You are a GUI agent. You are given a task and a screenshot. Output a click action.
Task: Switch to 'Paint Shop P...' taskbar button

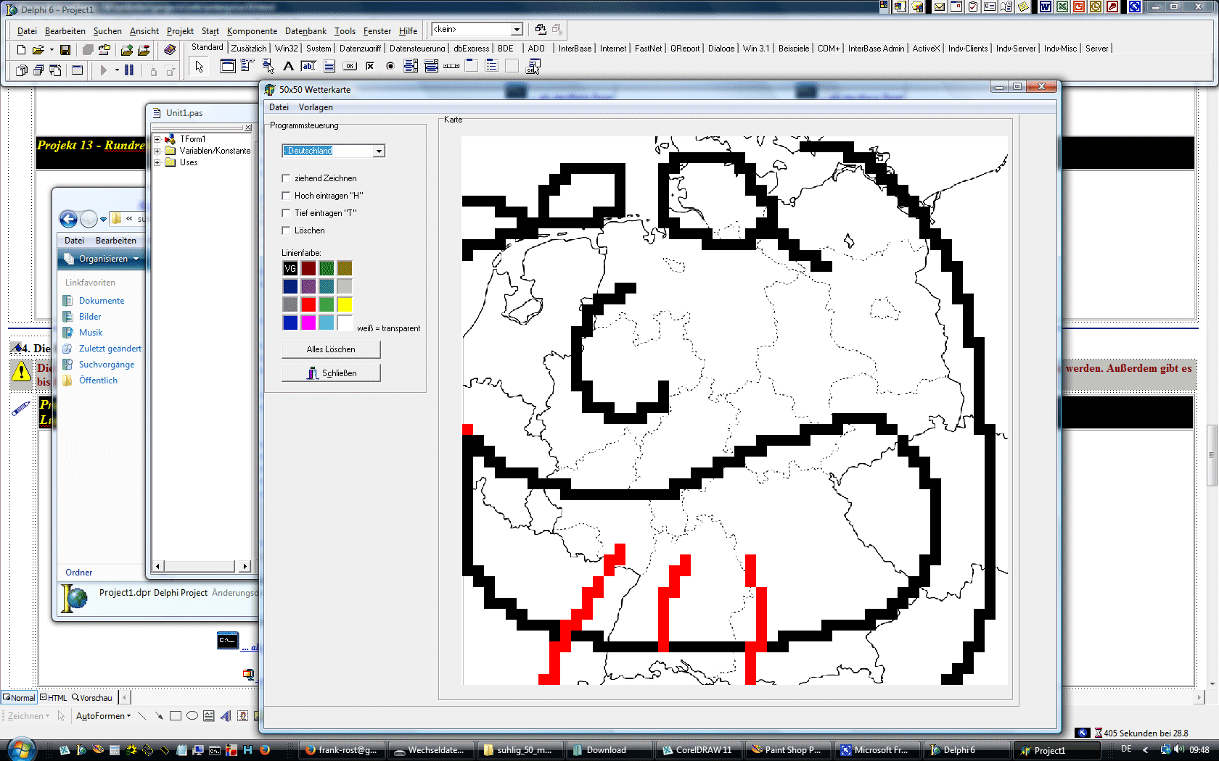pyautogui.click(x=787, y=750)
